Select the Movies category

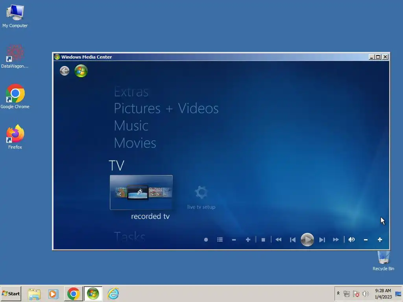(135, 143)
